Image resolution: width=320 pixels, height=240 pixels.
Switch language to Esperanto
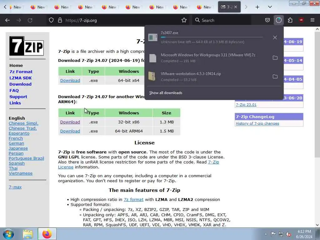click(19, 133)
